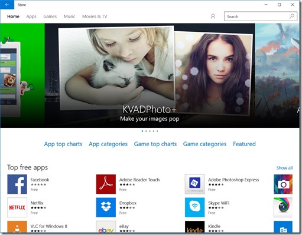Open the Skype WiFi icon
The image size is (302, 235).
[x=195, y=207]
